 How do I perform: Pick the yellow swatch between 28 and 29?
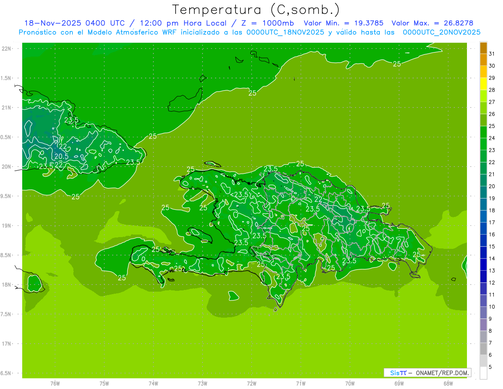pos(483,84)
